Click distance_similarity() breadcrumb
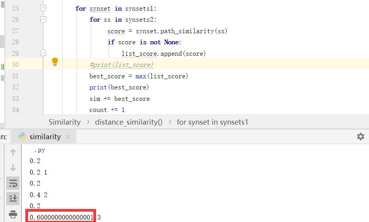Image resolution: width=369 pixels, height=222 pixels. pyautogui.click(x=129, y=122)
